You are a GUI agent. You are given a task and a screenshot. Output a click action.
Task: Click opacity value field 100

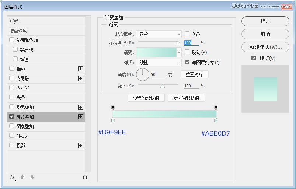tap(191, 43)
